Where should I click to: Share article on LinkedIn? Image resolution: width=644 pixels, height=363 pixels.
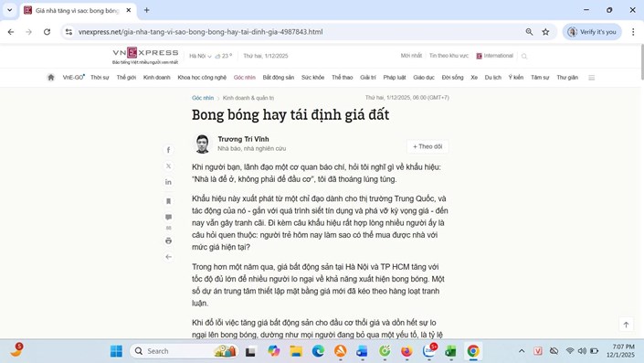click(x=168, y=182)
